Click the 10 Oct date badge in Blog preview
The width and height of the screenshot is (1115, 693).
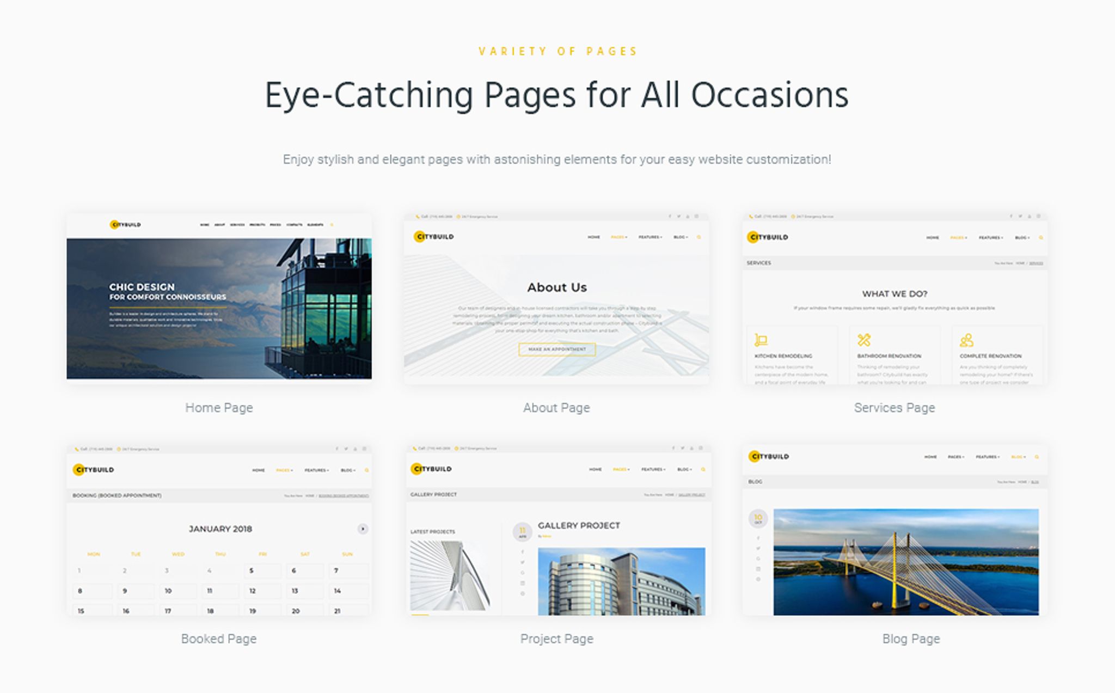[x=758, y=518]
